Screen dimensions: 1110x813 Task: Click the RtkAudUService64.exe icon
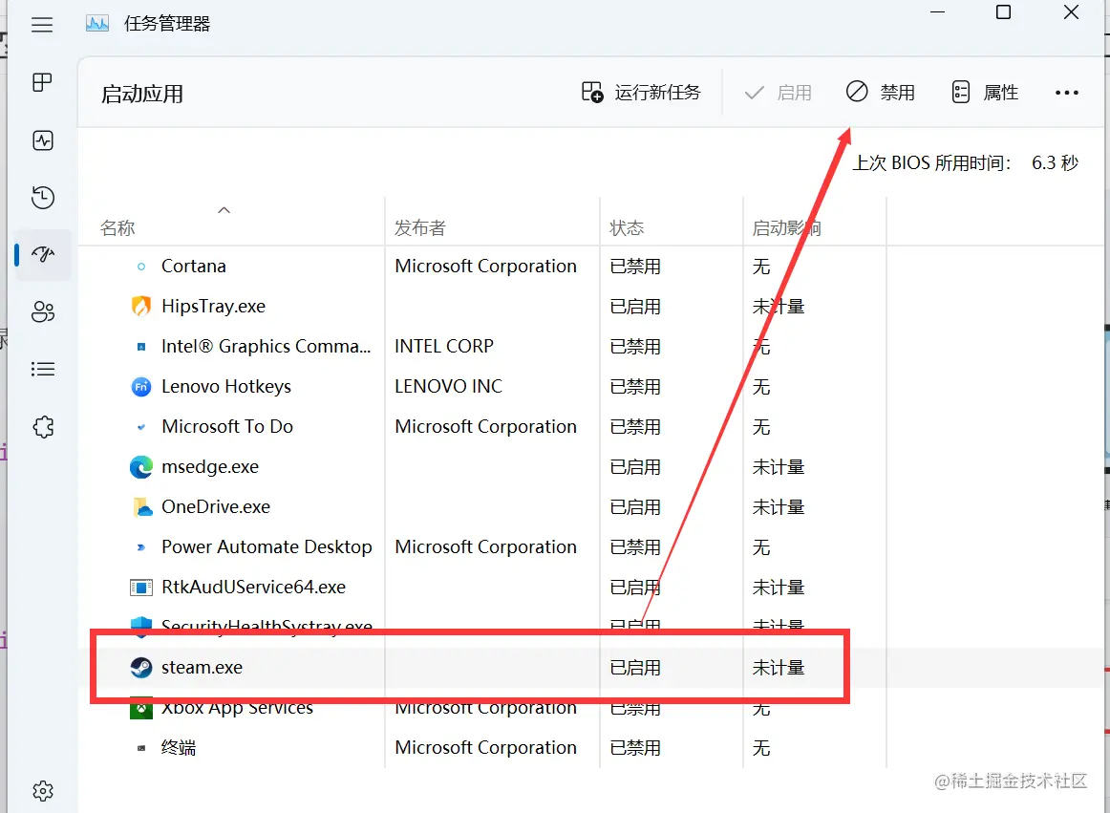click(140, 588)
